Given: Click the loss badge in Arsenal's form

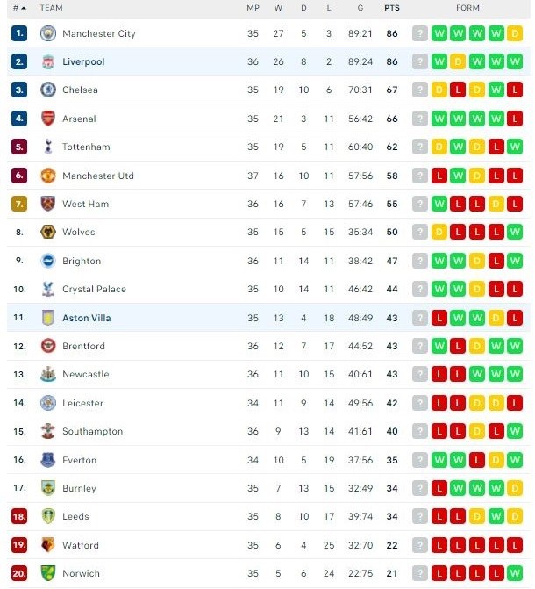Looking at the screenshot, I should coord(516,119).
